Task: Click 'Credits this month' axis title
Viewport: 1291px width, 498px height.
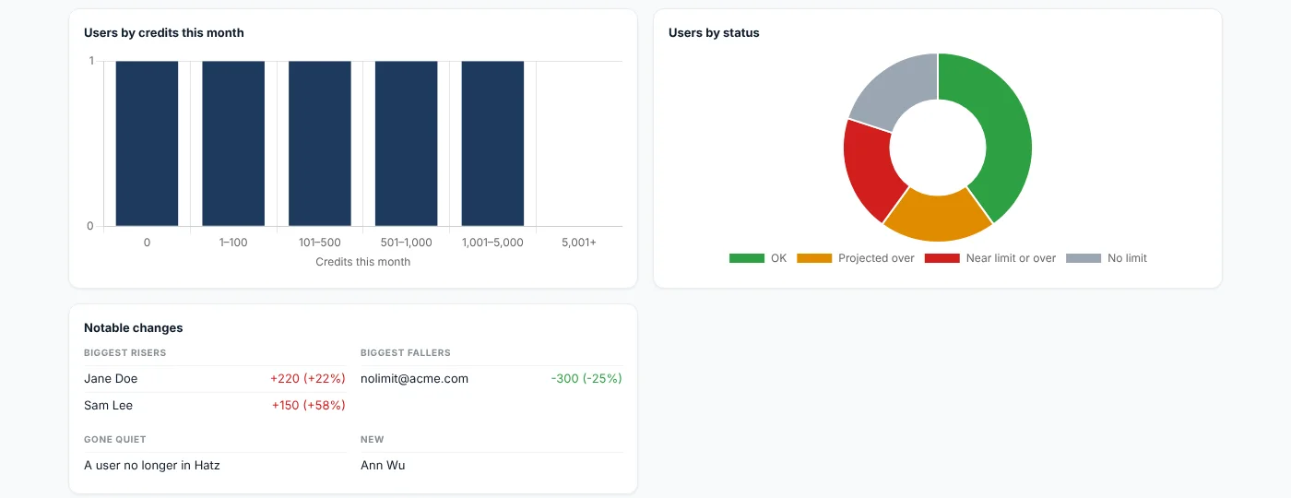Action: (x=363, y=262)
